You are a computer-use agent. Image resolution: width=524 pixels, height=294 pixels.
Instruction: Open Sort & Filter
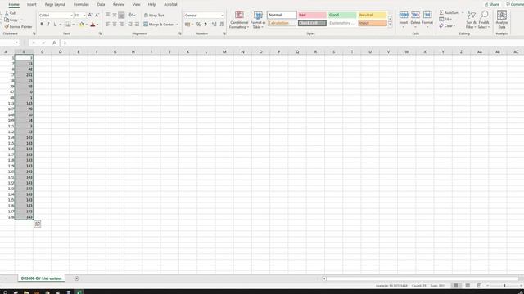click(x=471, y=20)
